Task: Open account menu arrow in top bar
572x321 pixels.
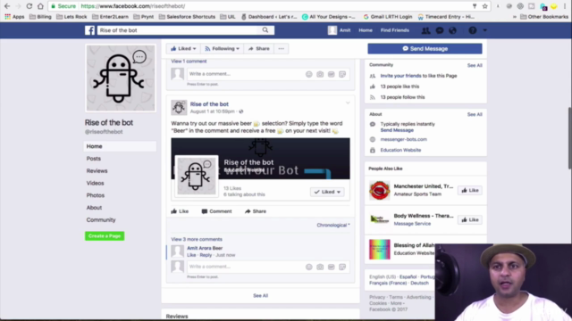Action: tap(484, 30)
